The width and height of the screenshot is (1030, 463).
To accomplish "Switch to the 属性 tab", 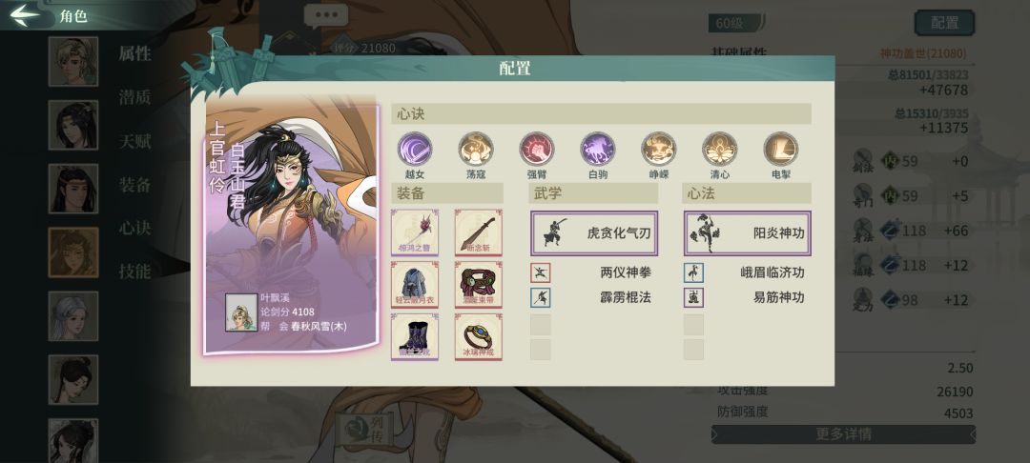I will 134,53.
